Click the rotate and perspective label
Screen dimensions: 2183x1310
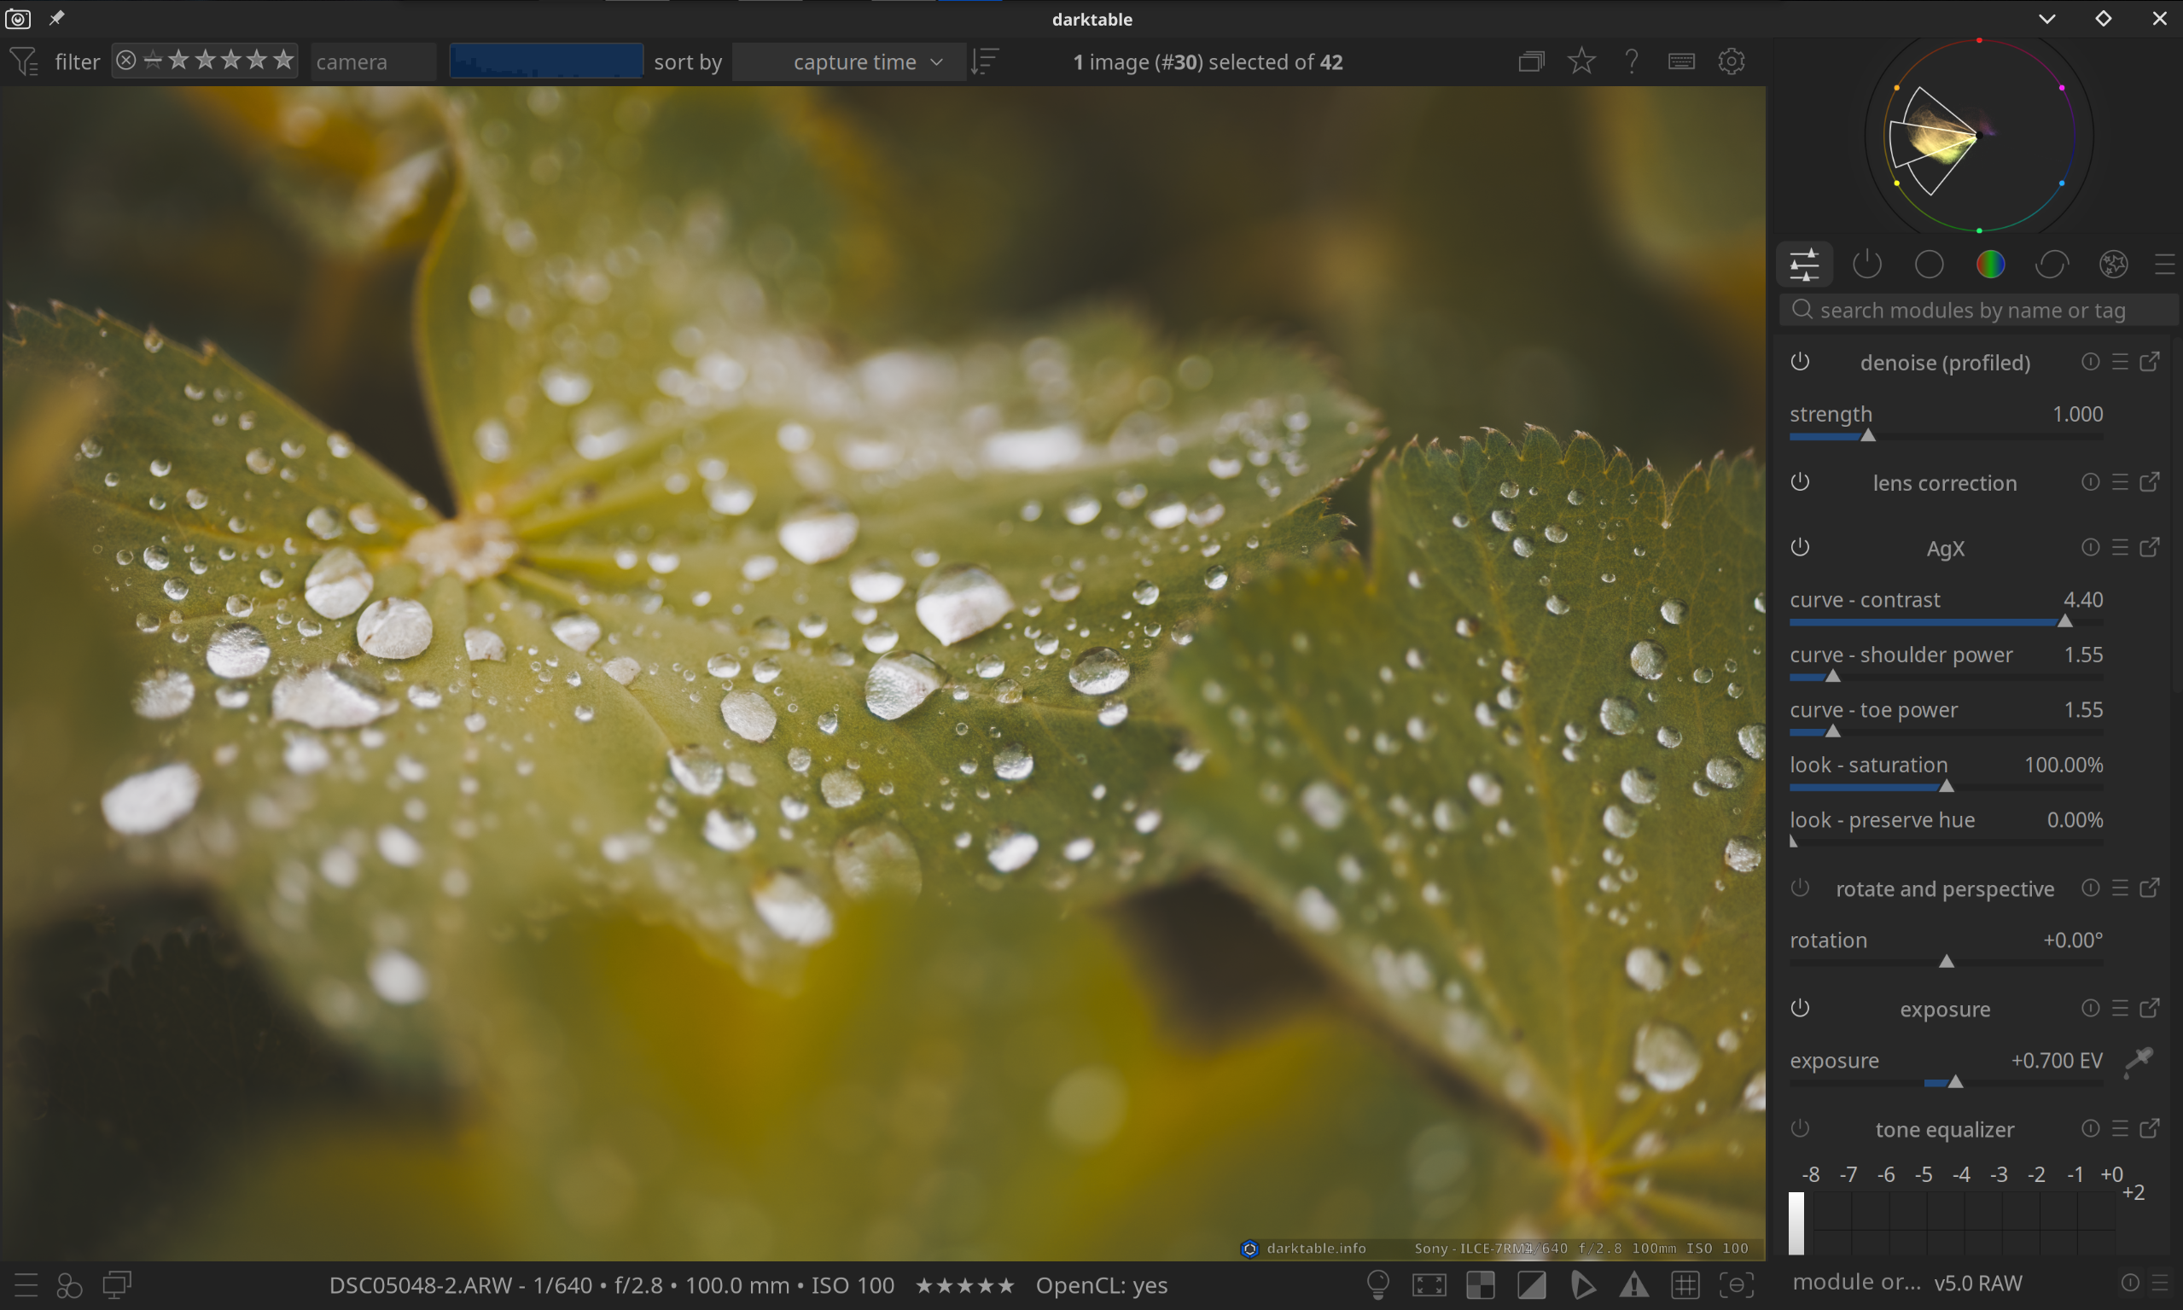pyautogui.click(x=1945, y=889)
